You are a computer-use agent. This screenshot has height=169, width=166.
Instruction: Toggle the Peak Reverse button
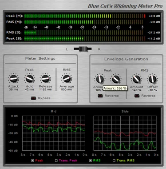point(100,96)
